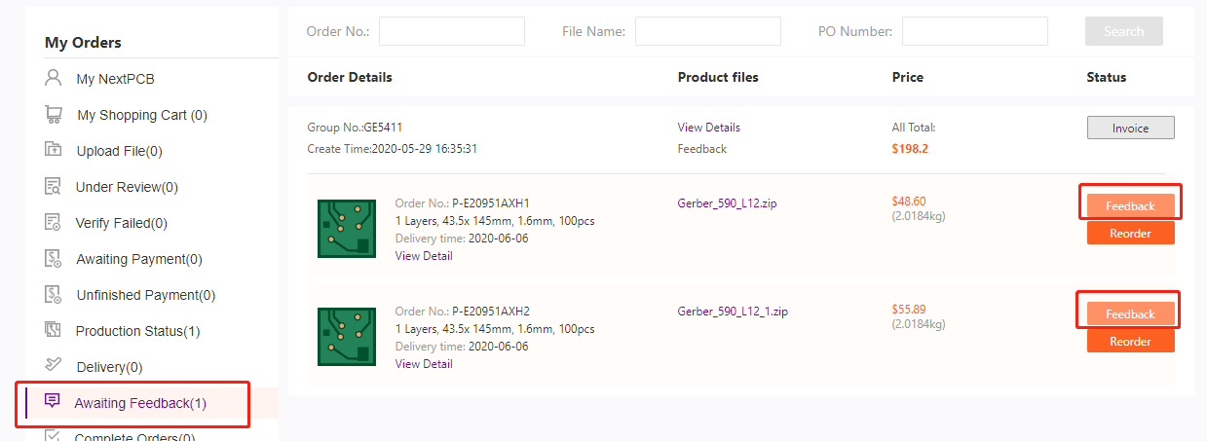
Task: Click the Under Review document icon
Action: [54, 186]
